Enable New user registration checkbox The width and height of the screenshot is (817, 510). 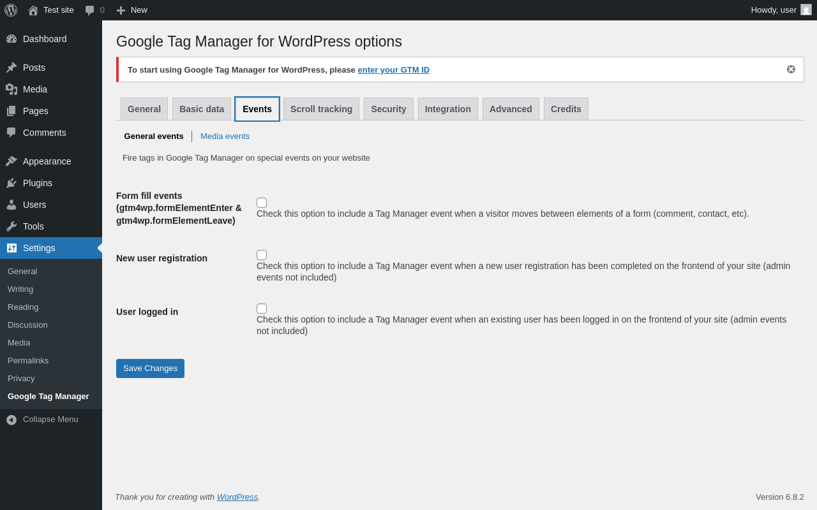[x=262, y=255]
